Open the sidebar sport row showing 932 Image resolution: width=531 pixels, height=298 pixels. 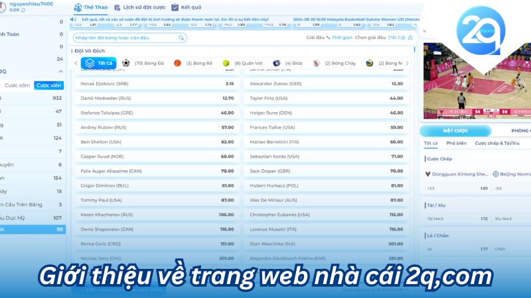coord(32,98)
